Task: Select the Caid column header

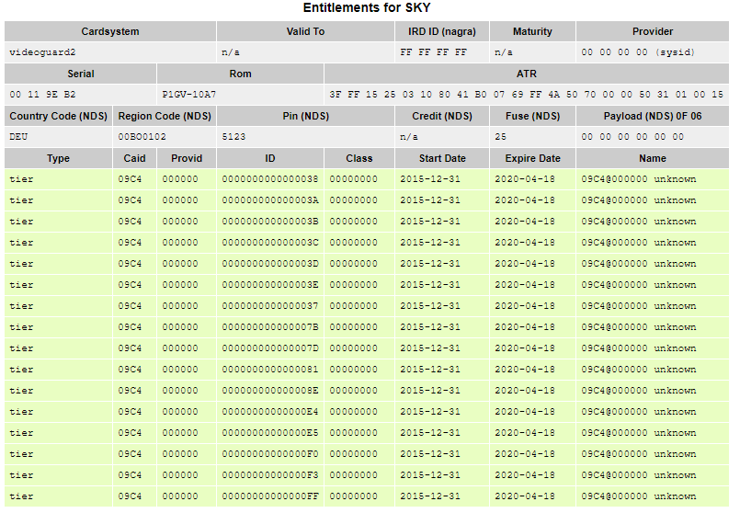Action: tap(134, 158)
